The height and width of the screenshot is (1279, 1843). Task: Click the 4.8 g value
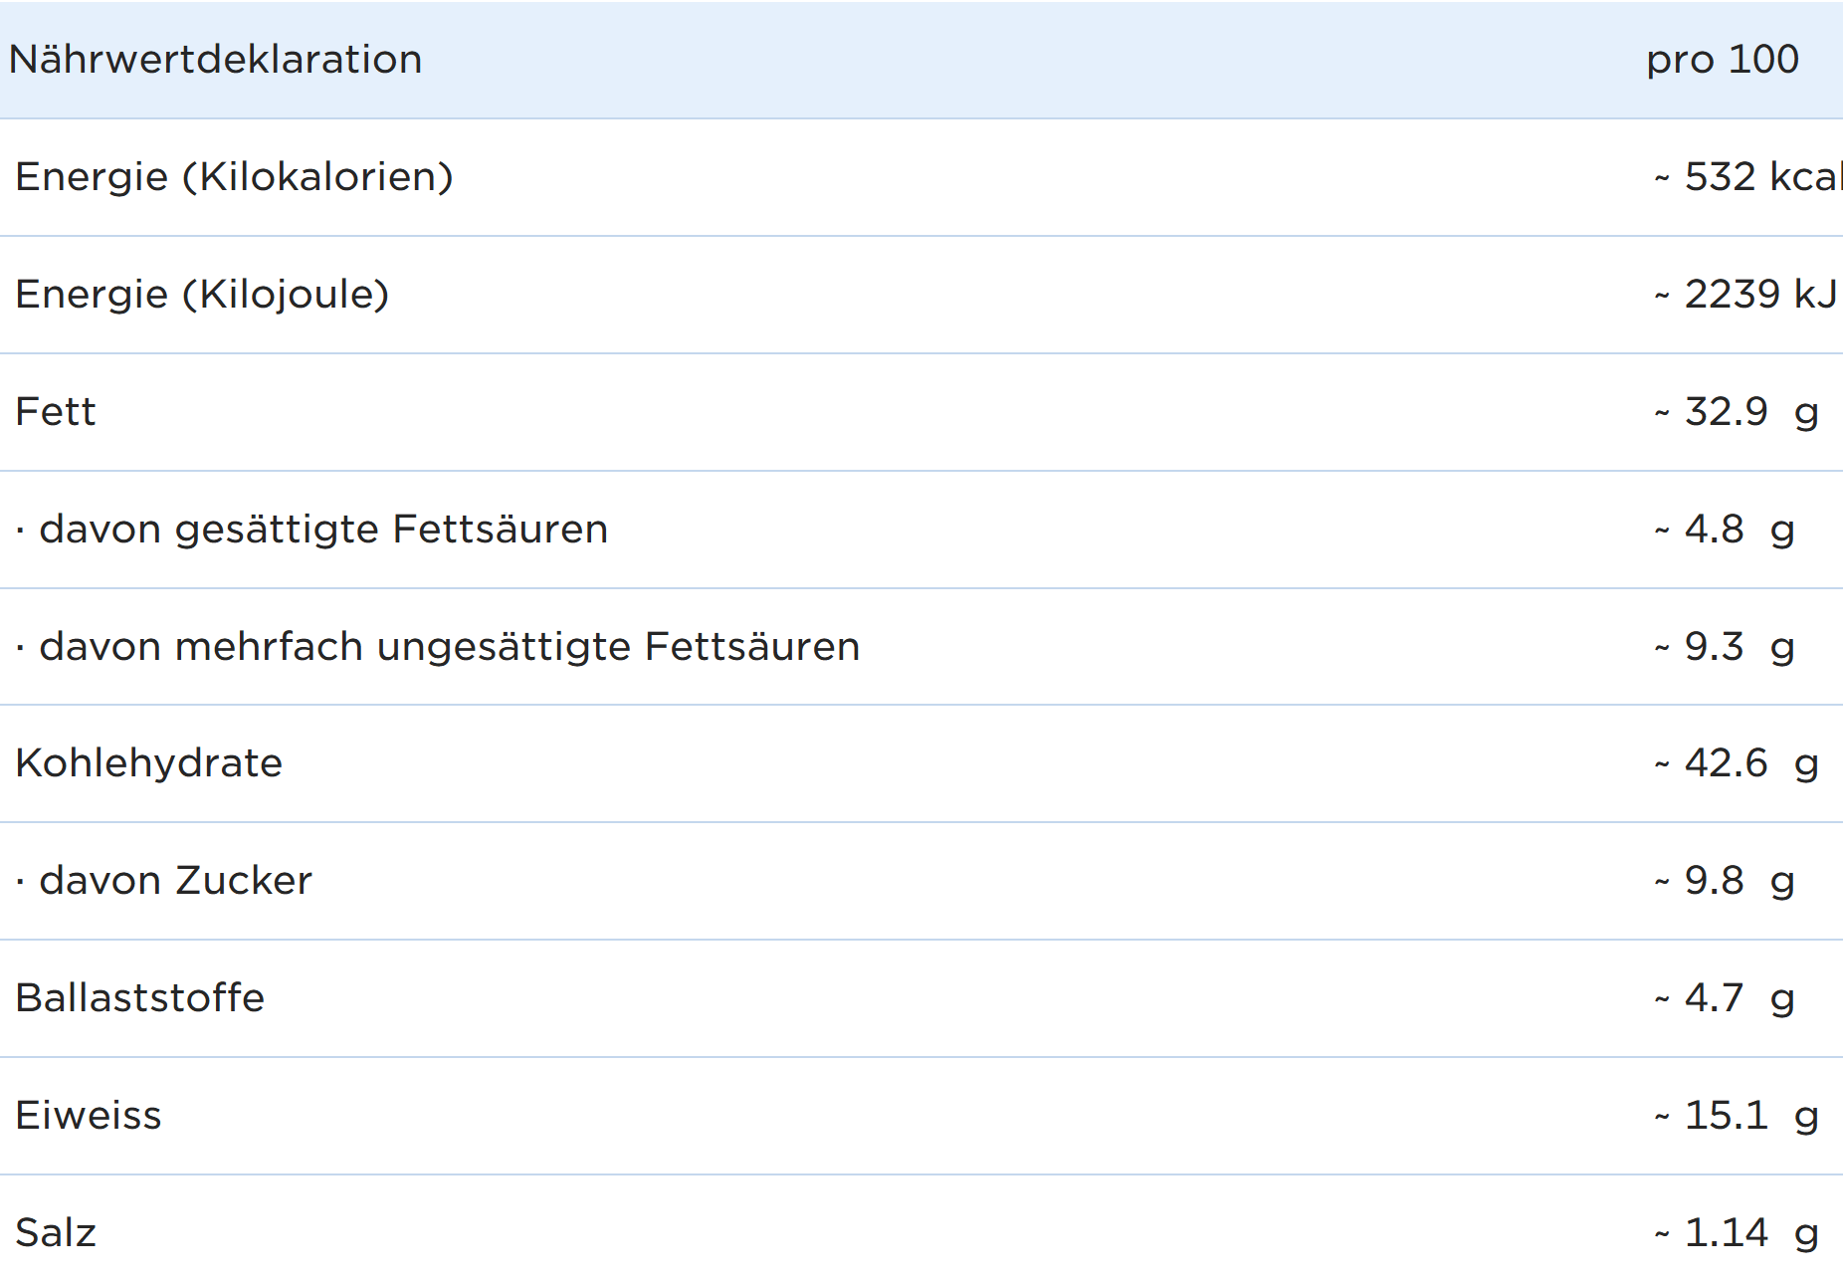[x=1725, y=530]
